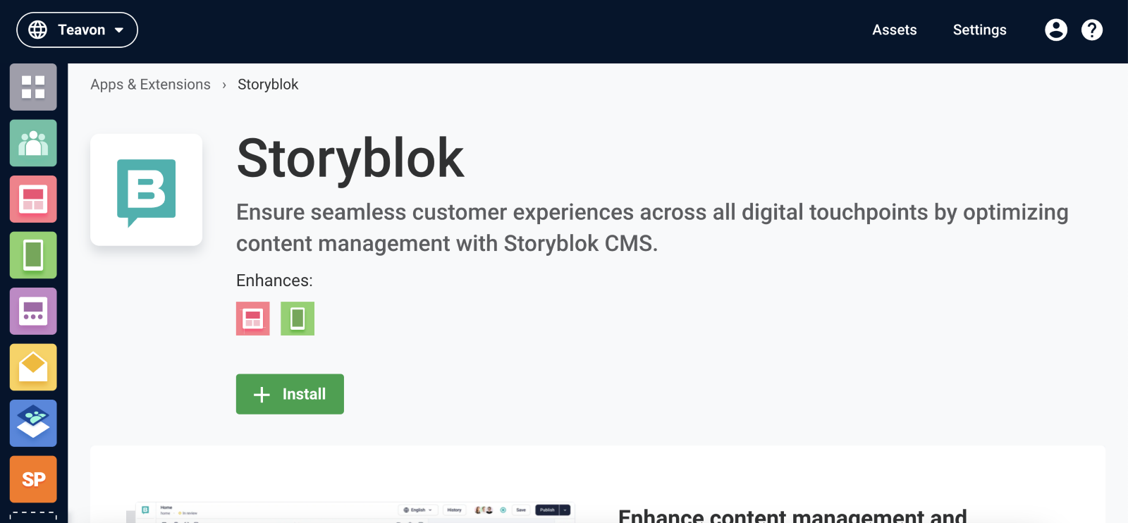Open the English language dropdown in the preview

(417, 510)
